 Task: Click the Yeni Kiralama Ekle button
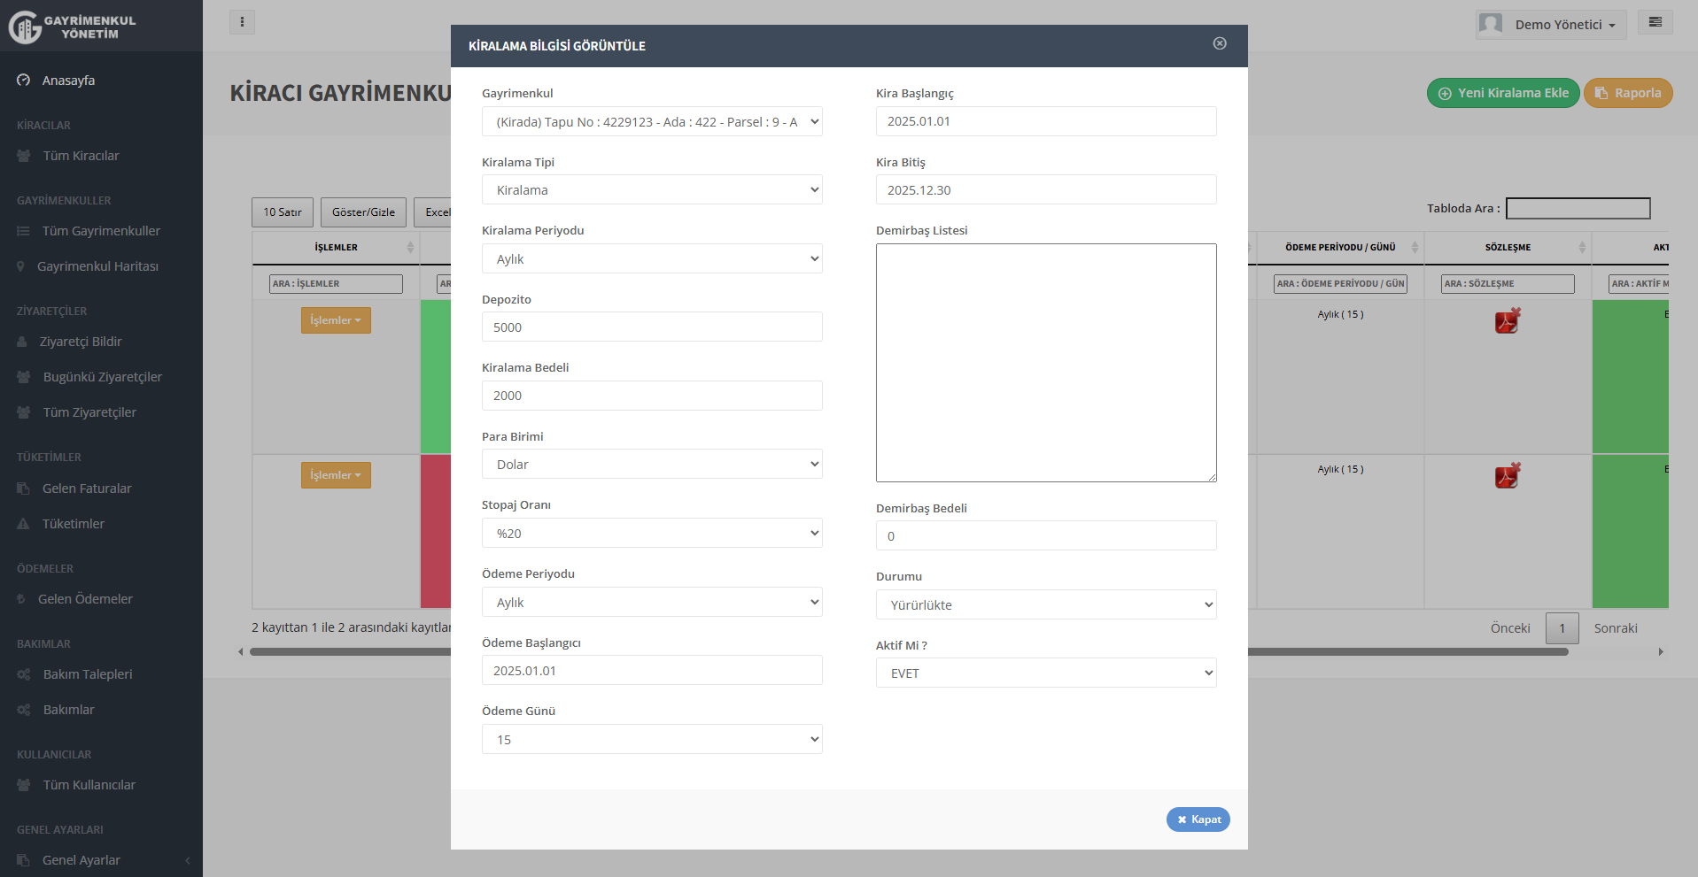coord(1502,93)
